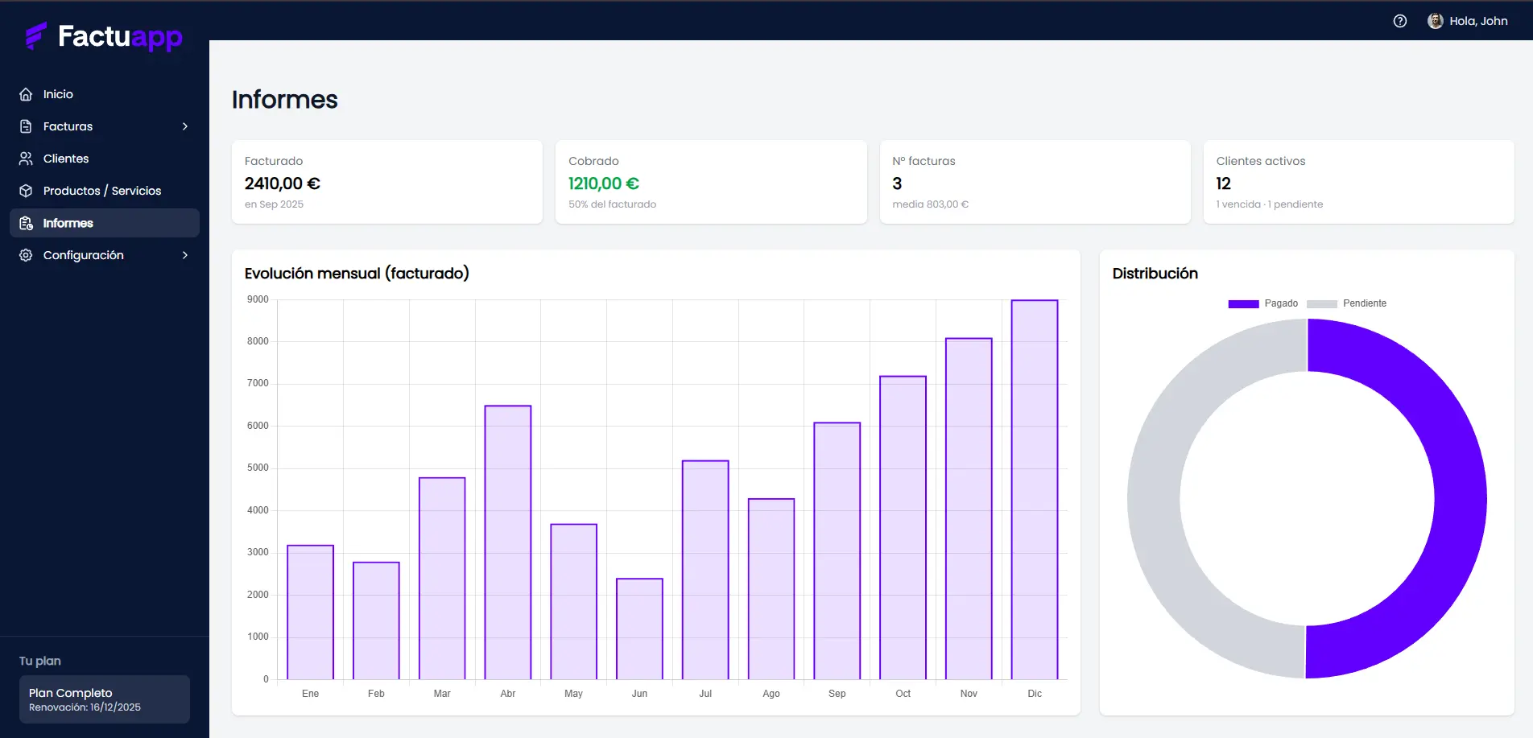Open help via the question mark icon
The image size is (1533, 738).
pyautogui.click(x=1400, y=21)
